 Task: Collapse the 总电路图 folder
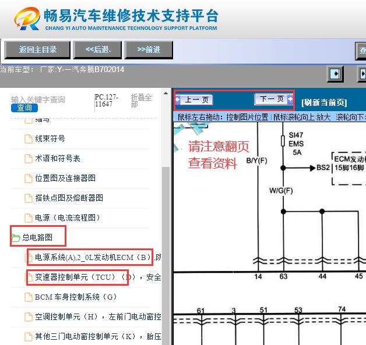37,237
